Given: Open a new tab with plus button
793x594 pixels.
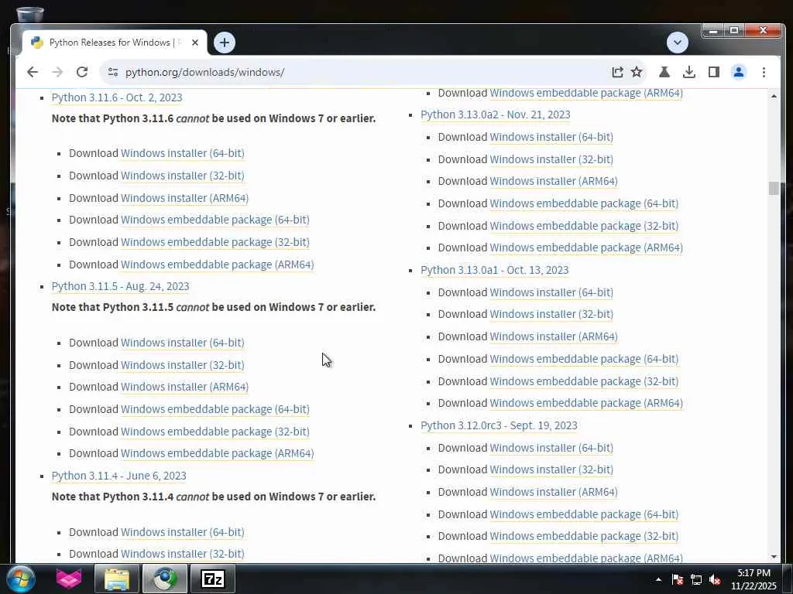Looking at the screenshot, I should 225,43.
